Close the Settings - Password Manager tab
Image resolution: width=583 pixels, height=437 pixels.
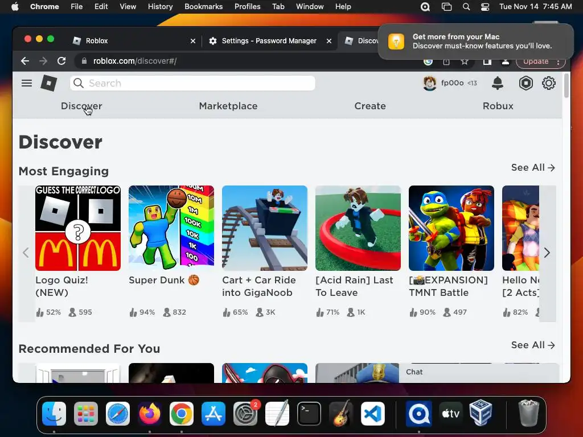click(x=329, y=41)
